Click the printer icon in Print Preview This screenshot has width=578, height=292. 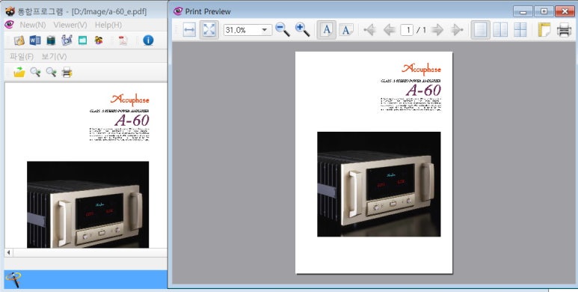(x=564, y=30)
